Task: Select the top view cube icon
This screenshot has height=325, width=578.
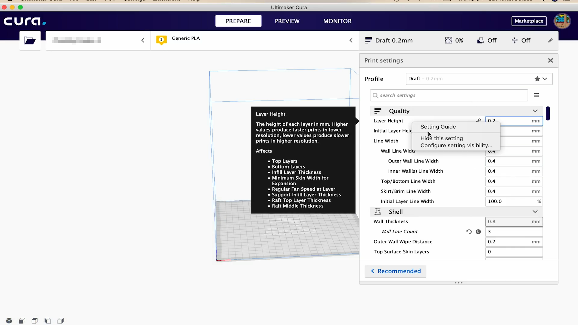Action: [x=35, y=320]
